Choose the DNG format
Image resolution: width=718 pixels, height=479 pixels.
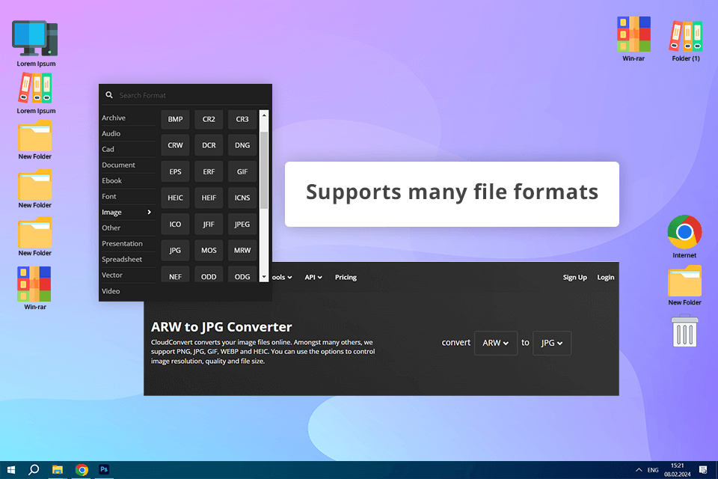(x=242, y=145)
